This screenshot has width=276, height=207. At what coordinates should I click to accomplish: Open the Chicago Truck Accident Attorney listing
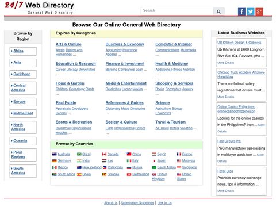pyautogui.click(x=241, y=75)
